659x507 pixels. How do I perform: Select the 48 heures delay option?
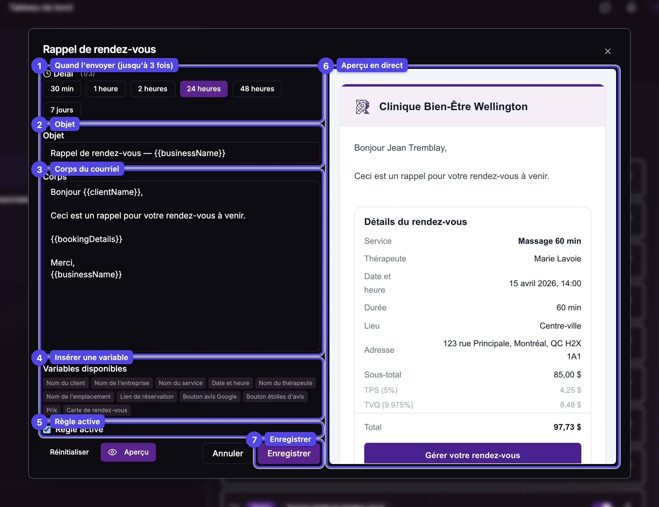tap(257, 89)
